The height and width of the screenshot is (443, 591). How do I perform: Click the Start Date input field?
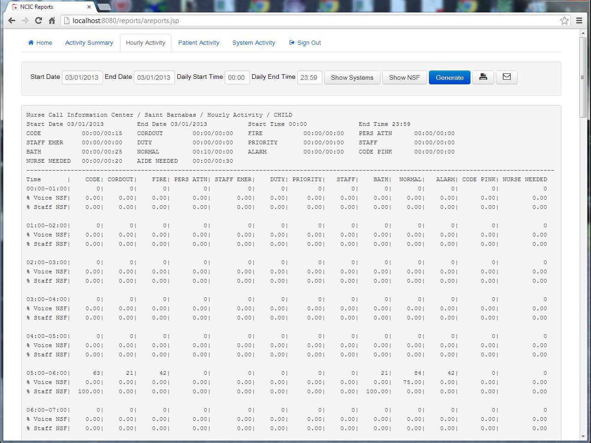(x=82, y=77)
